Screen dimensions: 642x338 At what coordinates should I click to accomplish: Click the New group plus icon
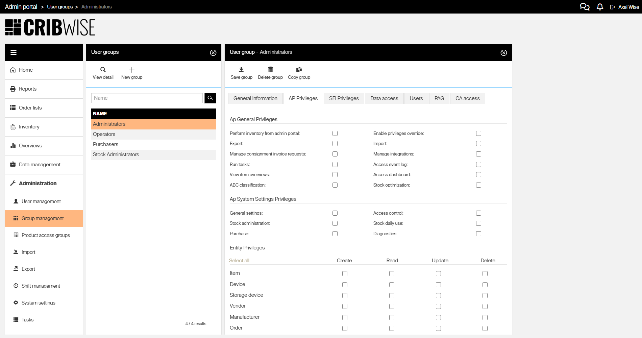click(132, 70)
